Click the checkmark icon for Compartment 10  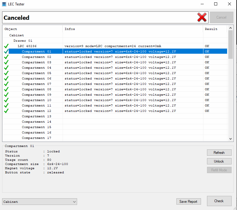6,100
